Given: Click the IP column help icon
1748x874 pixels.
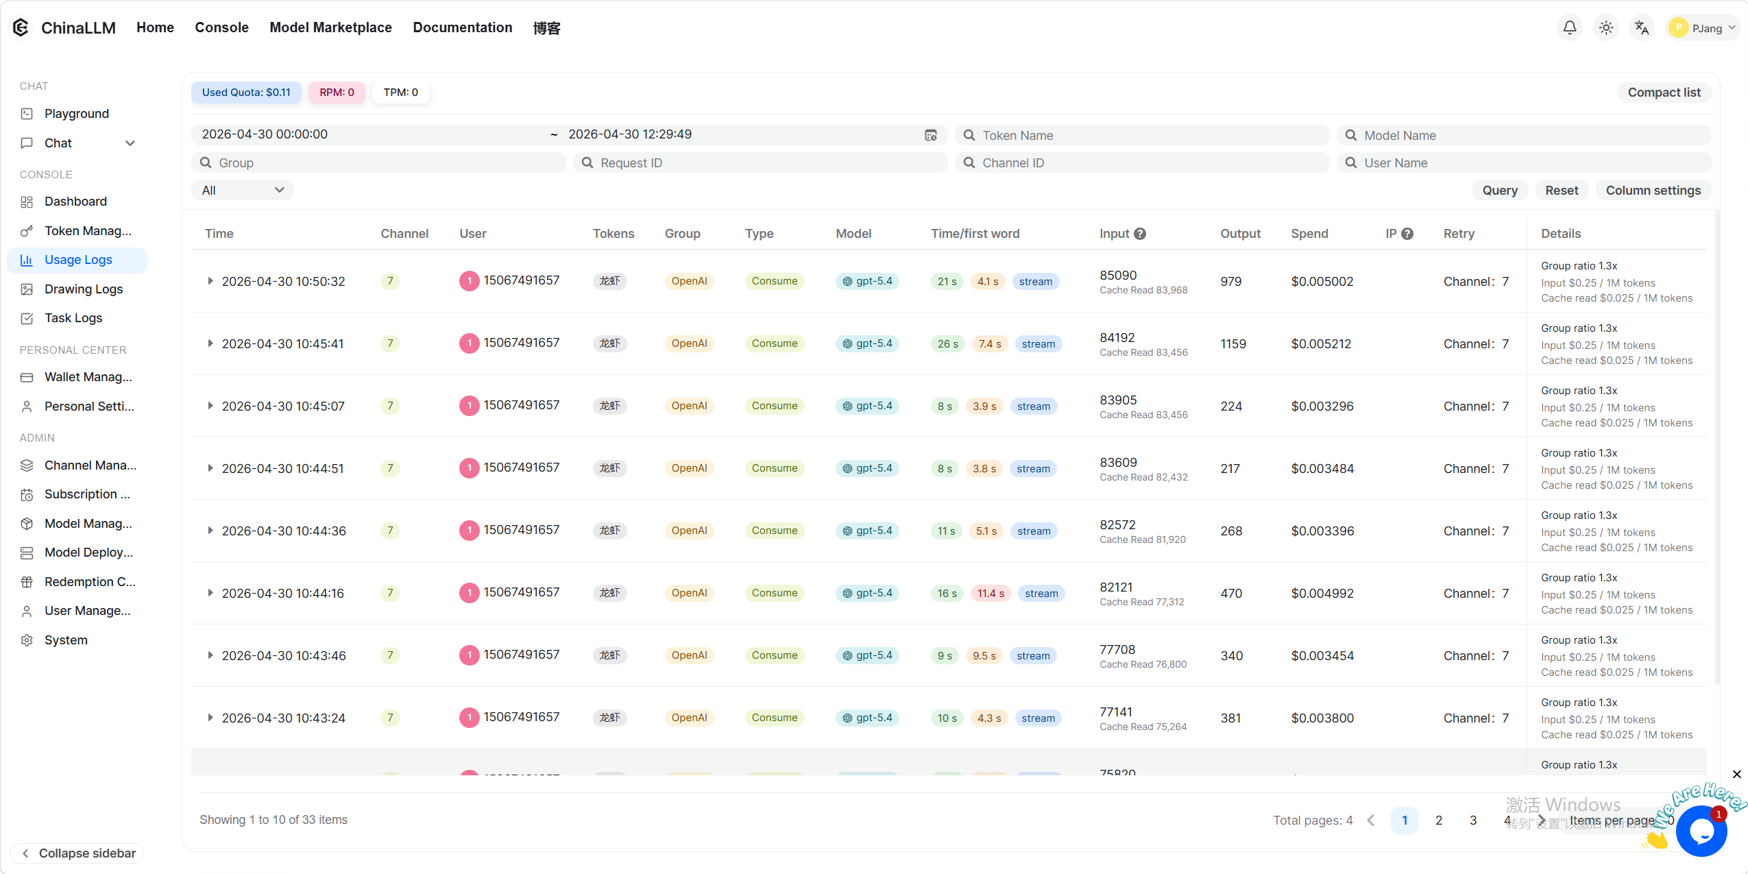Looking at the screenshot, I should 1407,234.
